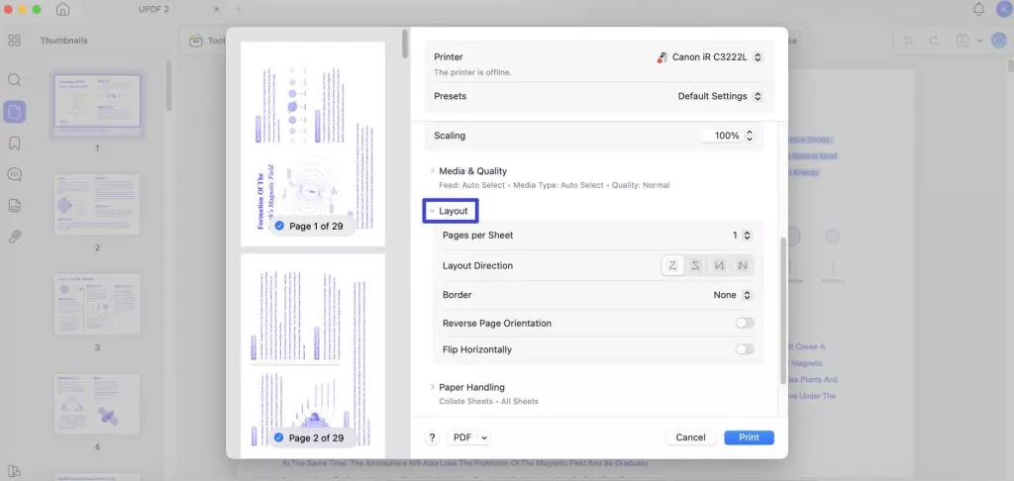The height and width of the screenshot is (481, 1014).
Task: Open the Presets Default Settings dropdown
Action: [x=721, y=96]
